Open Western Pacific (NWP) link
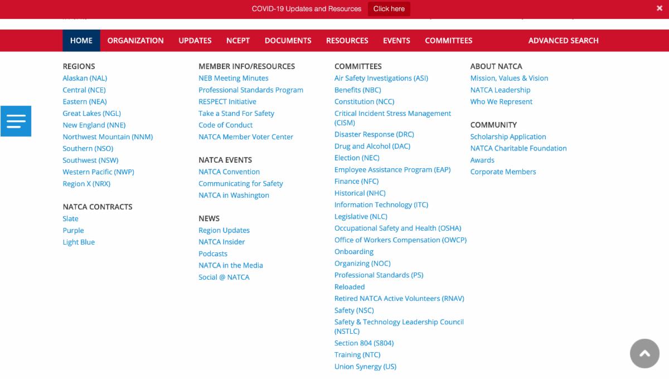This screenshot has height=380, width=669. 99,172
